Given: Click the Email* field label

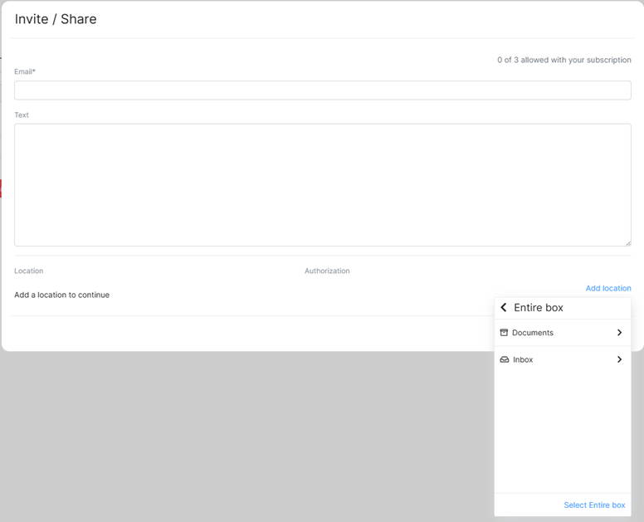Looking at the screenshot, I should click(x=25, y=71).
